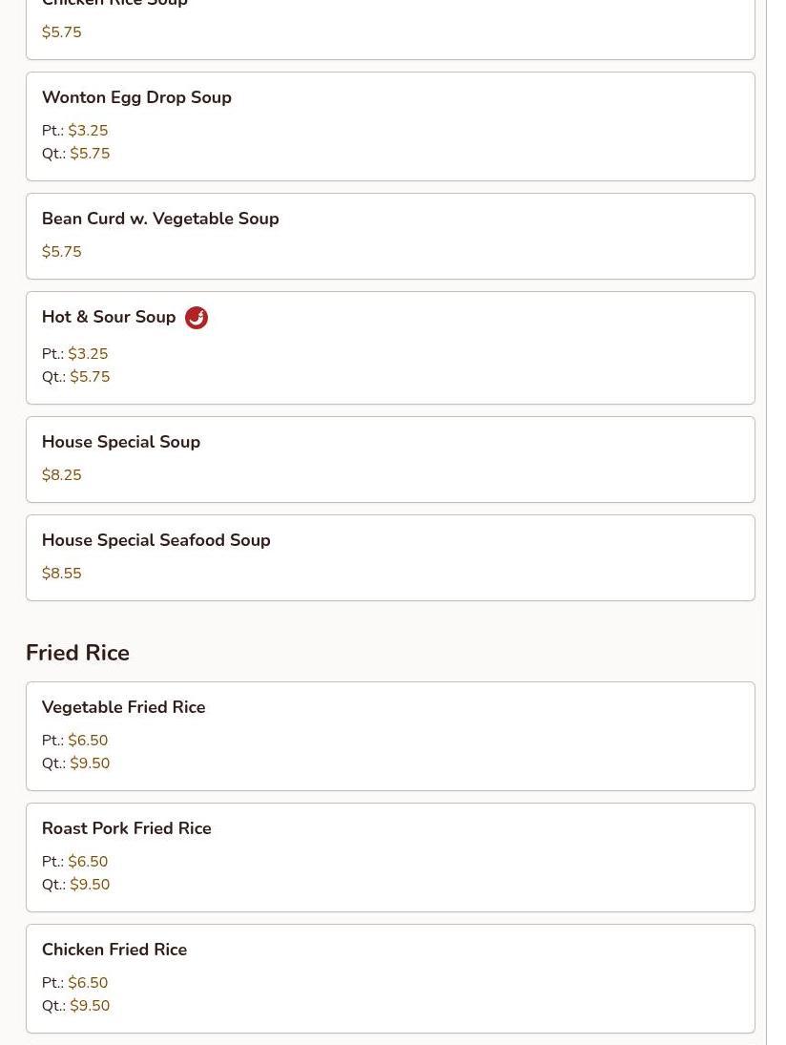Click Chicken Fried Rice pint price
This screenshot has height=1045, width=786.
coord(88,983)
